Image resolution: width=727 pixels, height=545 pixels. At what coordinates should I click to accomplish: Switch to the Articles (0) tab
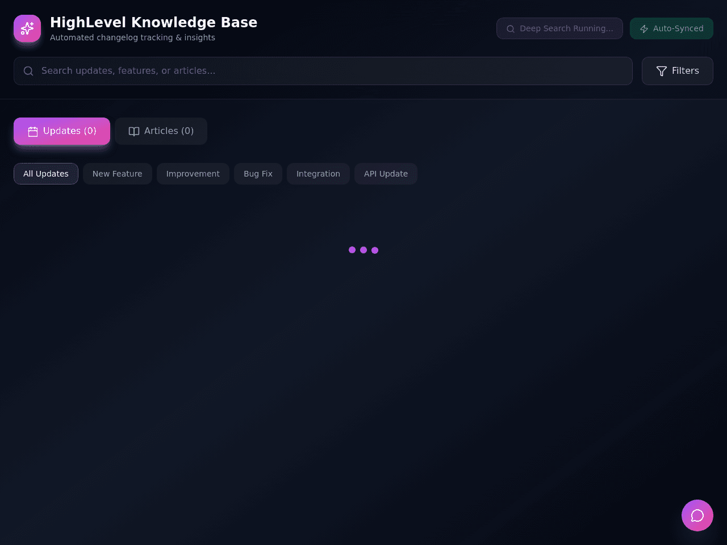161,131
